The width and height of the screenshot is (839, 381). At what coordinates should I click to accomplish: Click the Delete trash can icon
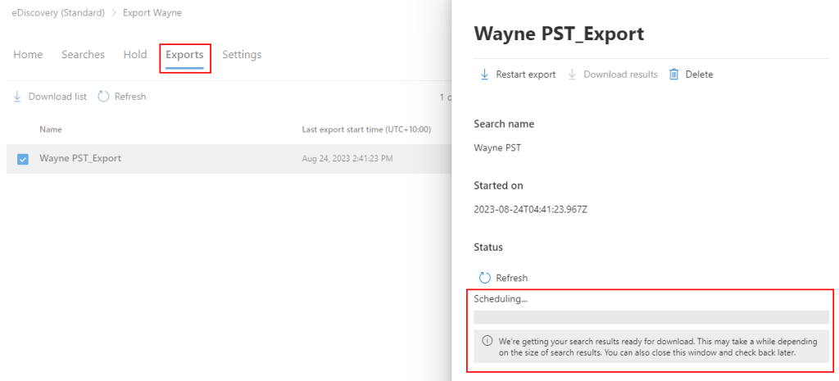pos(673,75)
